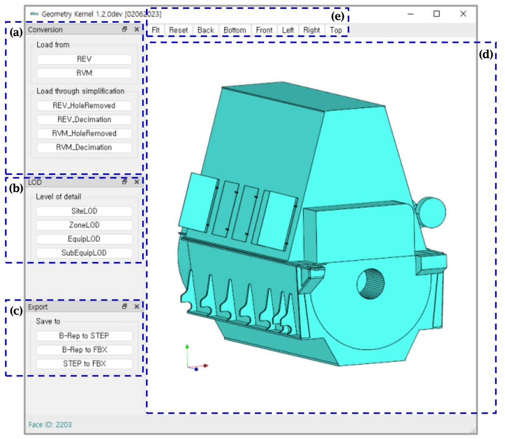Float the LOD panel via its undock icon

tap(125, 182)
